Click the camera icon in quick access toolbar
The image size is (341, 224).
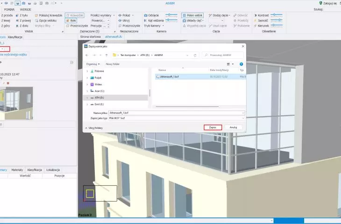coord(23,3)
